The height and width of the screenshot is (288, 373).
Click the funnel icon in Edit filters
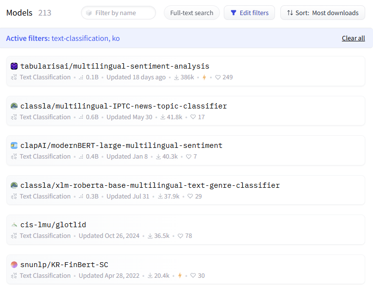(x=234, y=13)
